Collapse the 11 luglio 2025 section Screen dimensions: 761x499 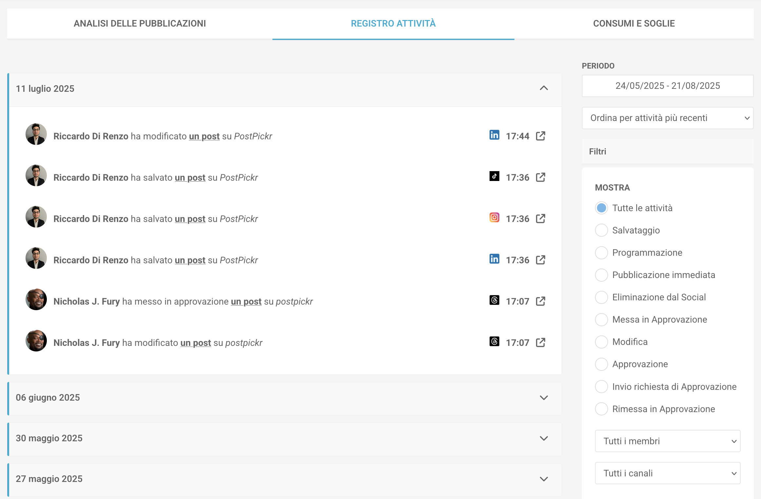tap(544, 88)
